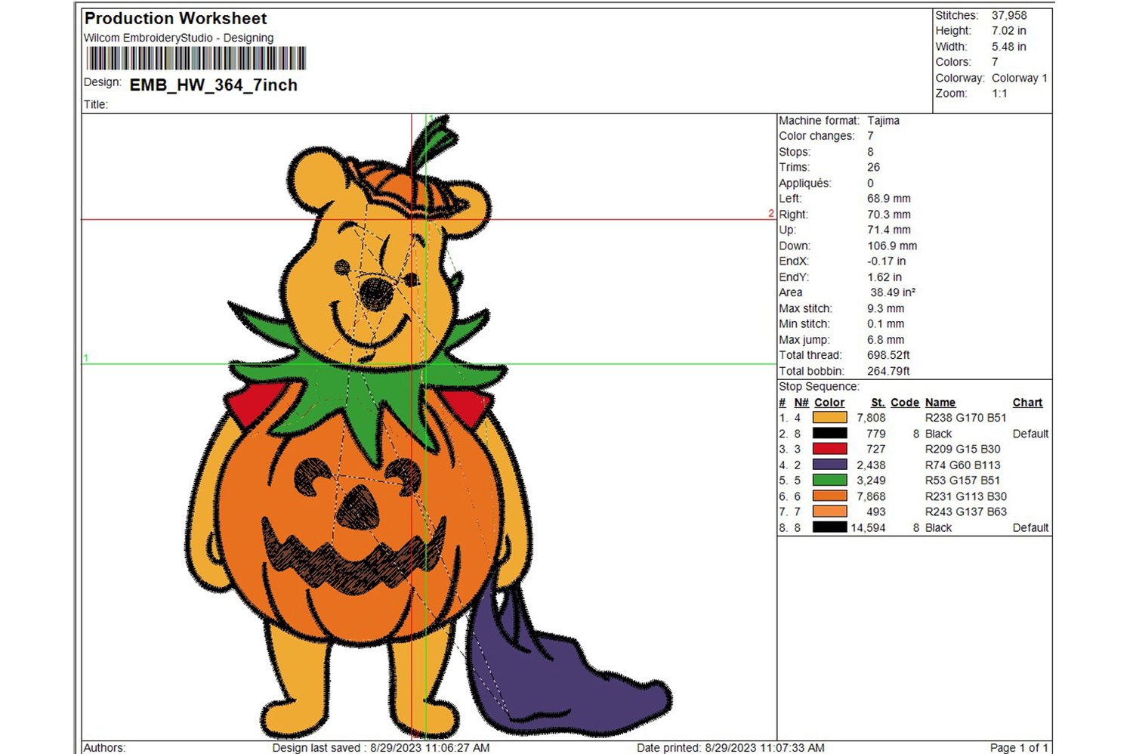Click the stitch count '7,868'
The image size is (1133, 754).
pos(871,496)
